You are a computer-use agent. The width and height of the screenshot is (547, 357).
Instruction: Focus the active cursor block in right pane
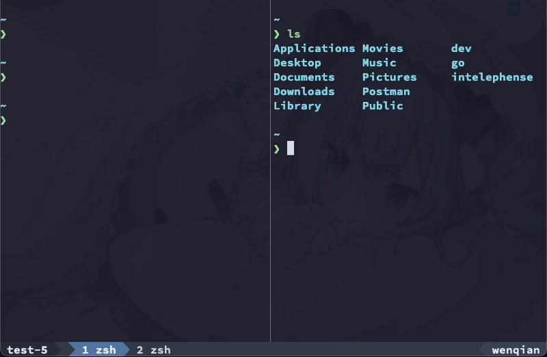[x=291, y=148]
